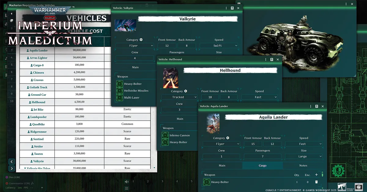The width and height of the screenshot is (367, 192).
Task: Click Aquila Lander Passengers field showing 7
Action: [262, 156]
